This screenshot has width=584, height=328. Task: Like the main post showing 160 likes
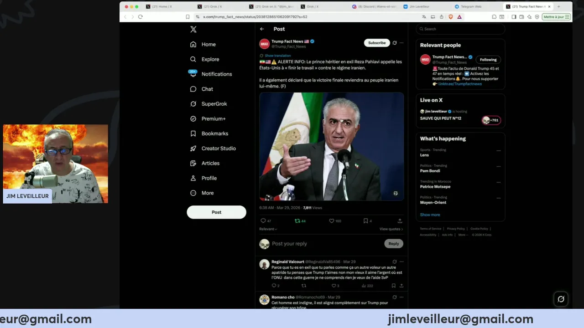click(335, 221)
